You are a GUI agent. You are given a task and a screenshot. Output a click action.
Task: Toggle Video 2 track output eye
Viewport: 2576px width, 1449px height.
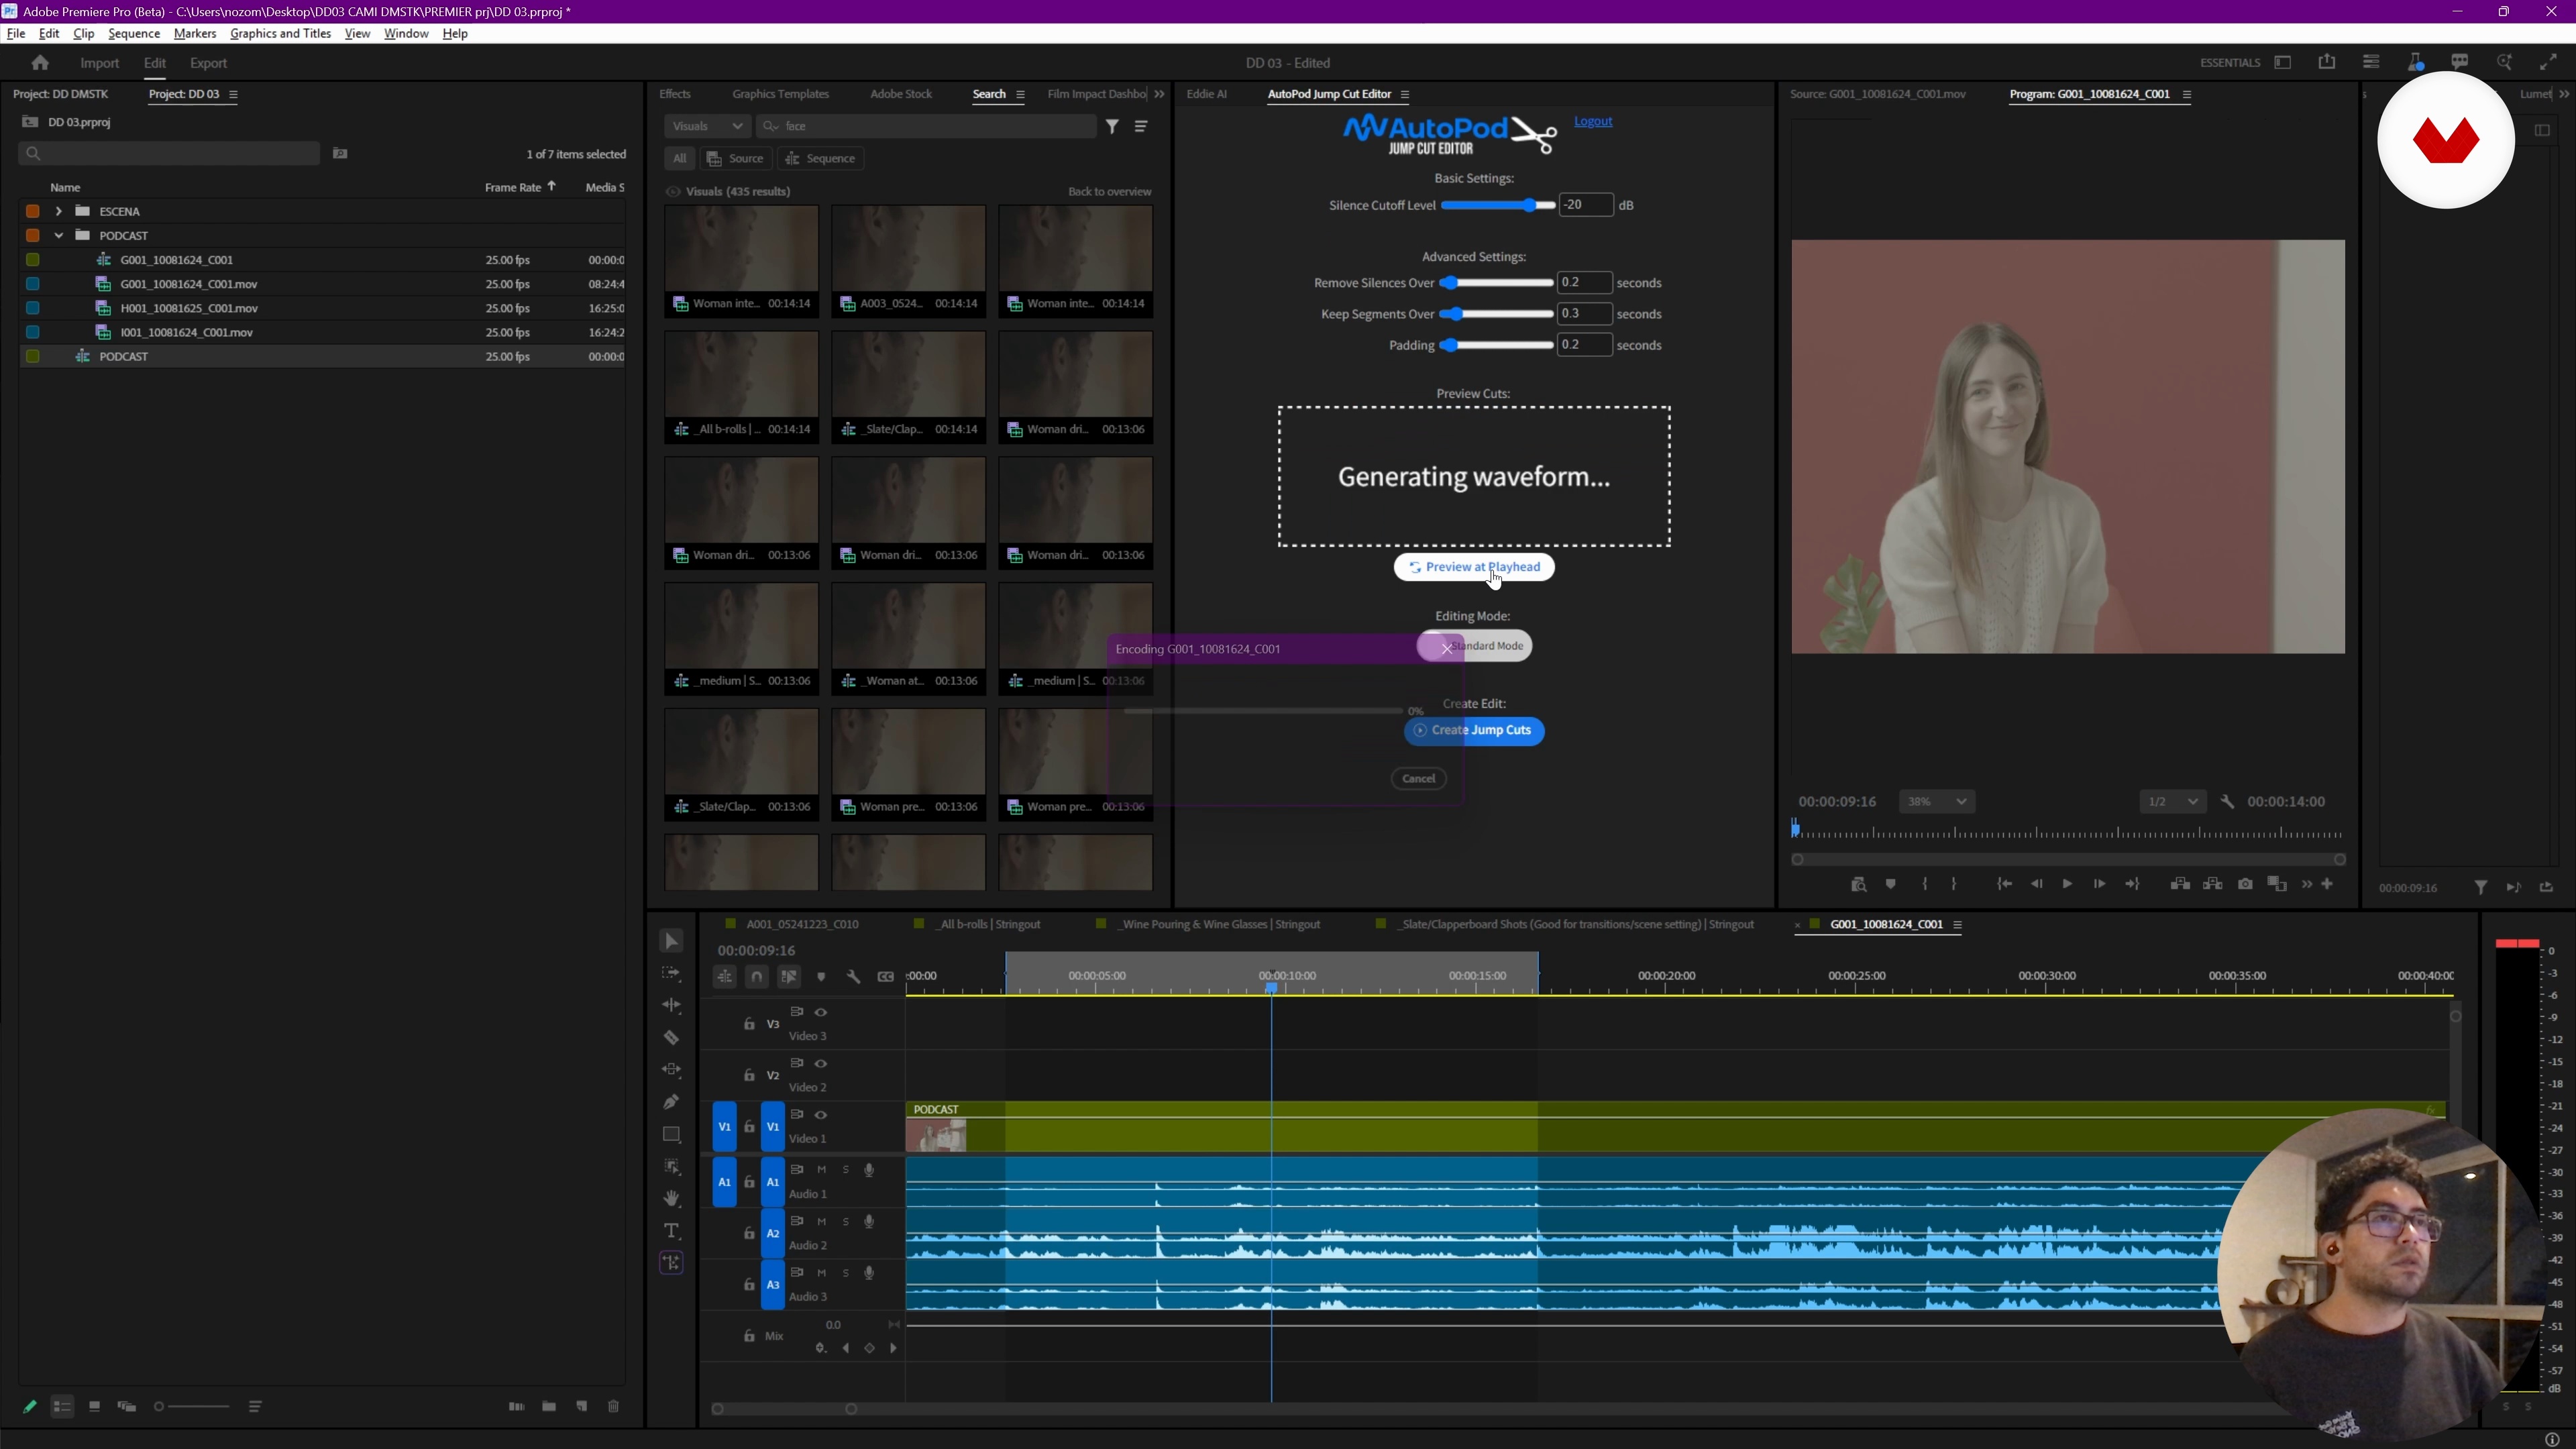[821, 1063]
